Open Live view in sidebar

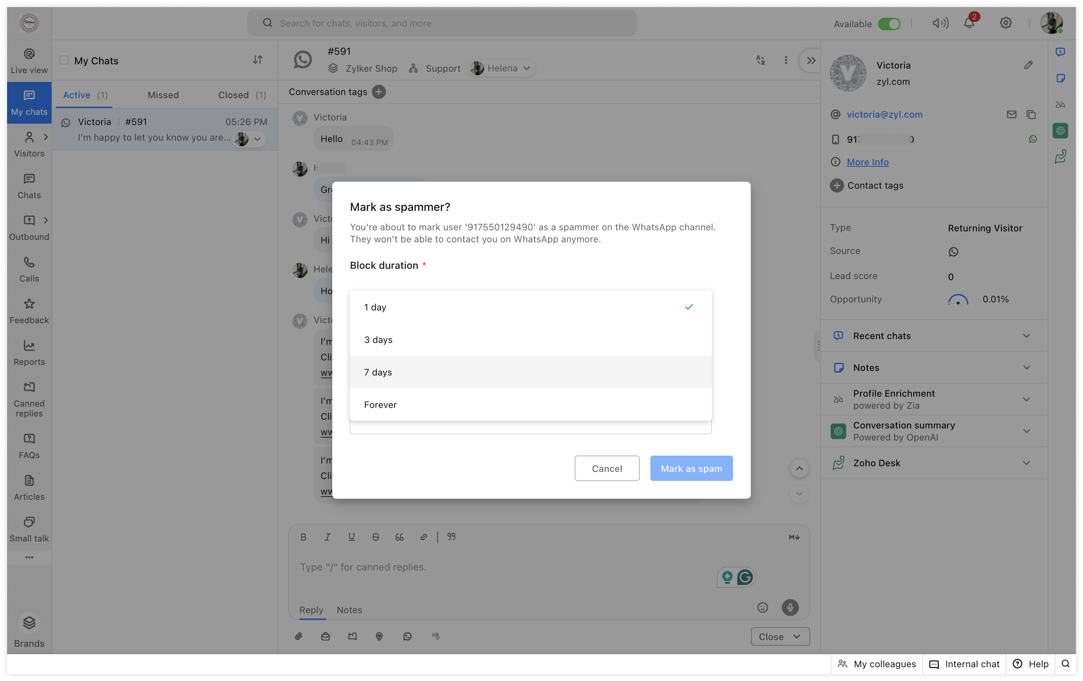tap(29, 61)
